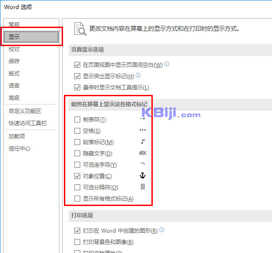Click the tab arrow symbol icon

pos(143,119)
